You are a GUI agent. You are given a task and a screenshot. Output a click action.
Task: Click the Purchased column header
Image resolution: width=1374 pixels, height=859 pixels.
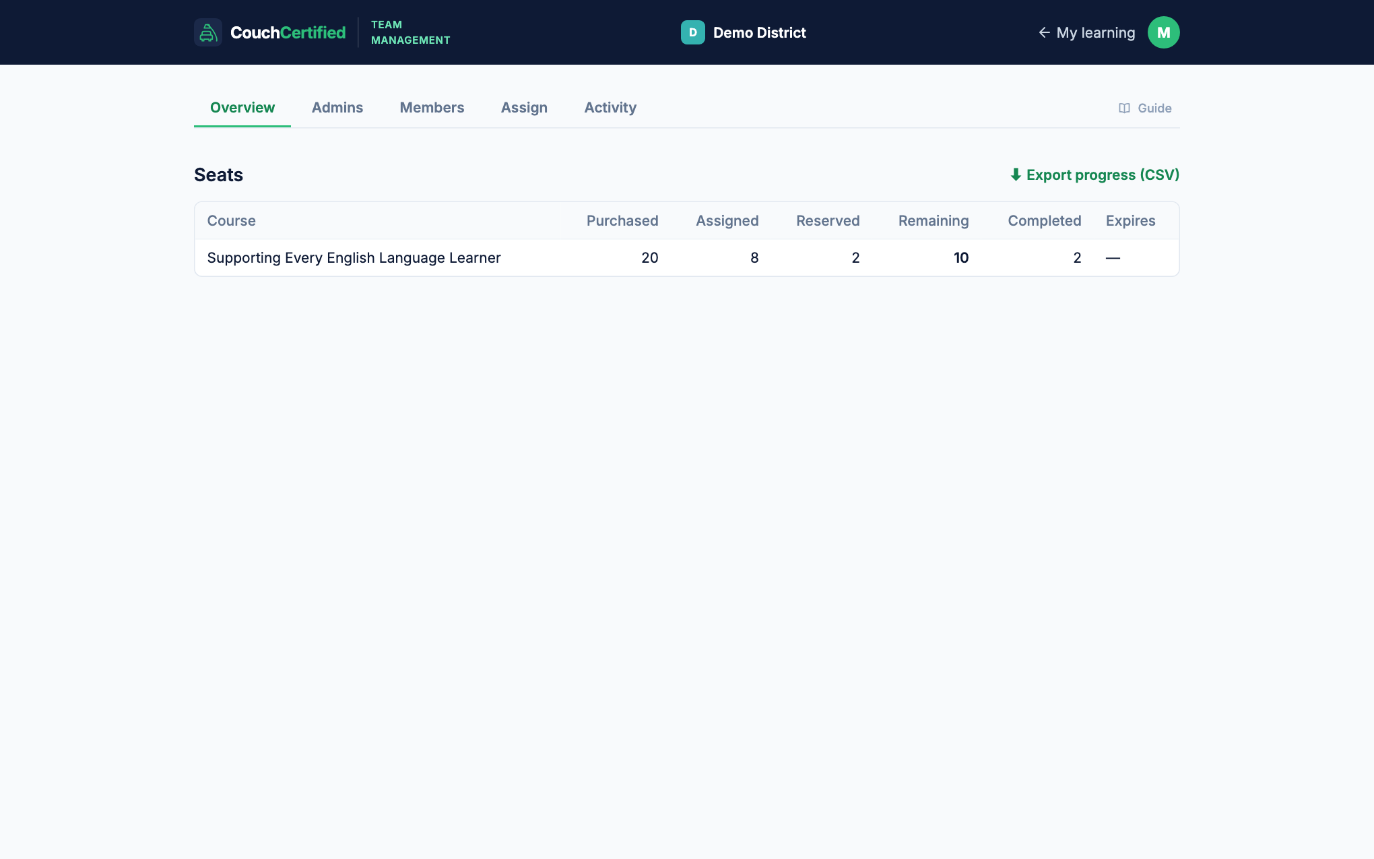pos(622,220)
